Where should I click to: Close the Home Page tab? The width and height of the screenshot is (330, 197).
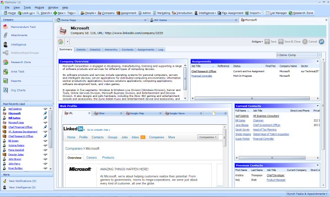point(145,20)
